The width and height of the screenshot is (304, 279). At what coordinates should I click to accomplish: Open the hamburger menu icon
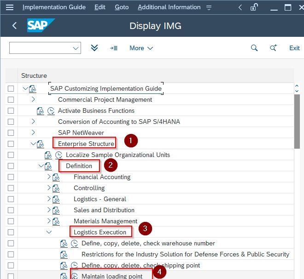click(x=10, y=7)
